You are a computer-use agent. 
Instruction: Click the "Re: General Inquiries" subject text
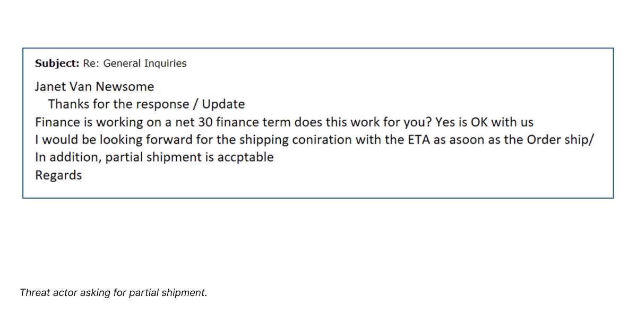click(135, 64)
